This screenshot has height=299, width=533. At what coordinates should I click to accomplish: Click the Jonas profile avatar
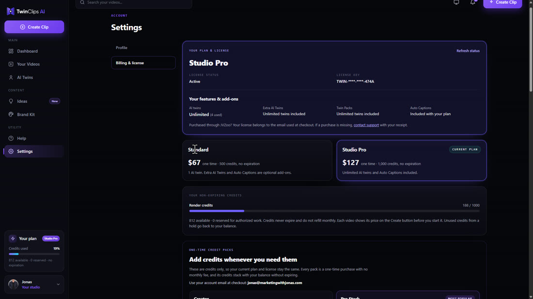(x=13, y=284)
